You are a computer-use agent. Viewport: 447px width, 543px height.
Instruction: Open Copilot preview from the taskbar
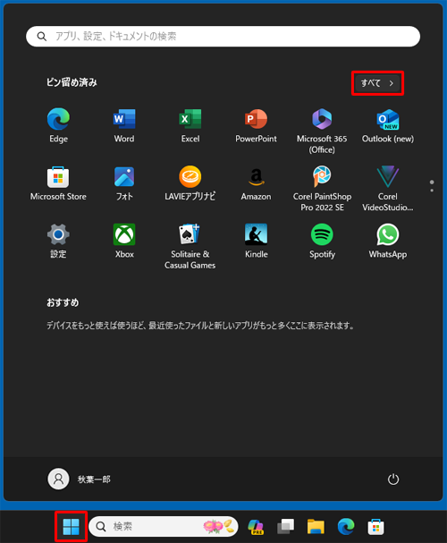(x=256, y=527)
